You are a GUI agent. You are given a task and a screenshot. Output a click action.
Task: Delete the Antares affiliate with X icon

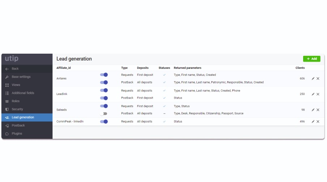(x=318, y=79)
